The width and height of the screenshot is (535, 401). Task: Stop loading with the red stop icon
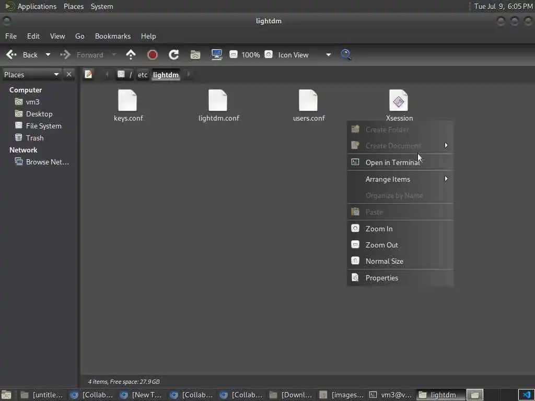(x=152, y=54)
